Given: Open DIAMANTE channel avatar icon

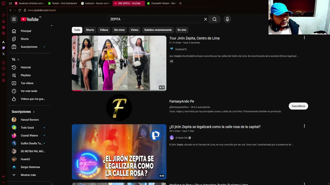Looking at the screenshot, I should 172,49.
